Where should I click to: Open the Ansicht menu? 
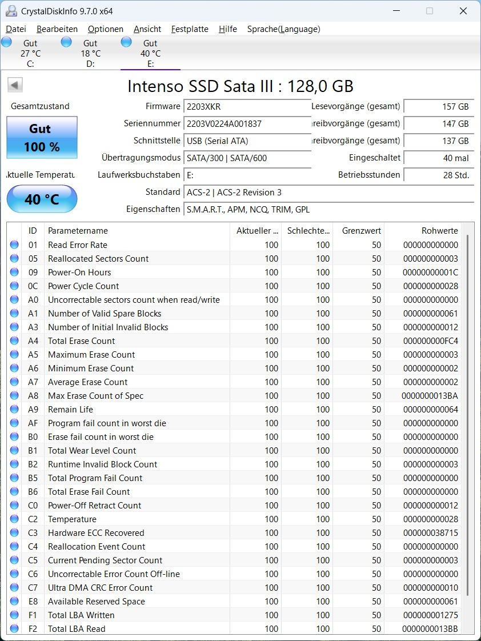[147, 29]
